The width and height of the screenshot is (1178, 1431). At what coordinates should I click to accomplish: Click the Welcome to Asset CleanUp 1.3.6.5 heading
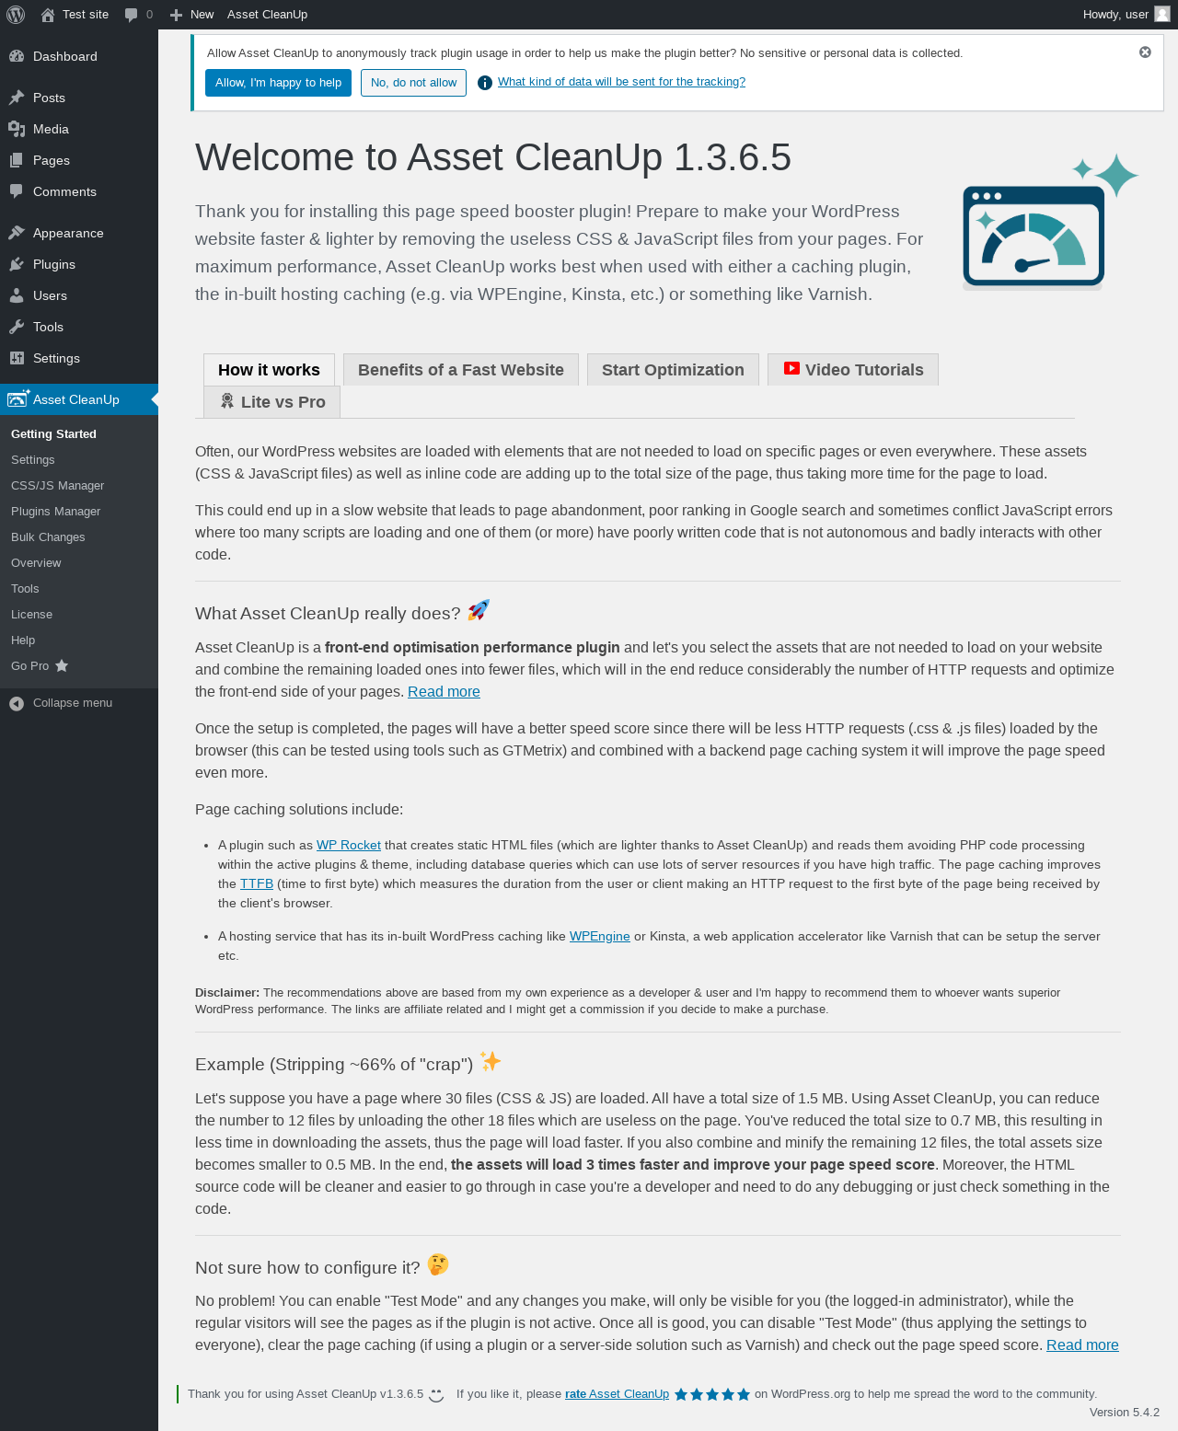(x=493, y=157)
